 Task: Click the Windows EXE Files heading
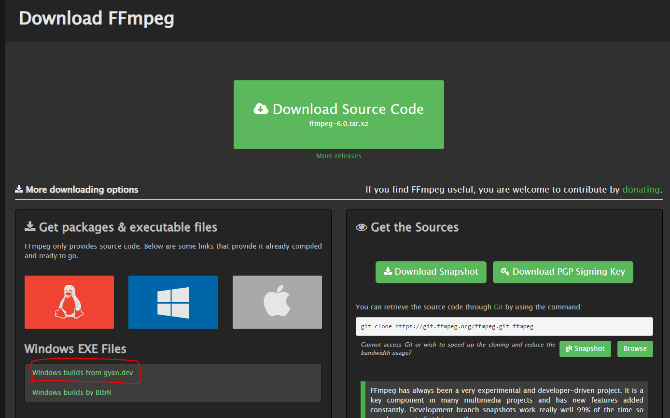click(75, 348)
